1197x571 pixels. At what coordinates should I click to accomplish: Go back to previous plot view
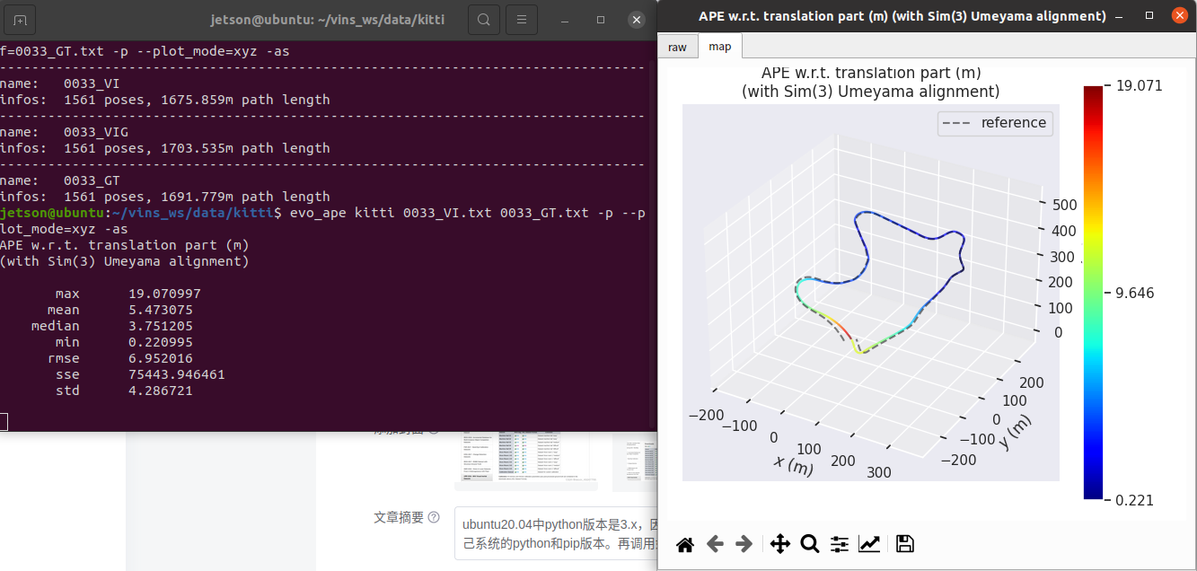pos(715,544)
